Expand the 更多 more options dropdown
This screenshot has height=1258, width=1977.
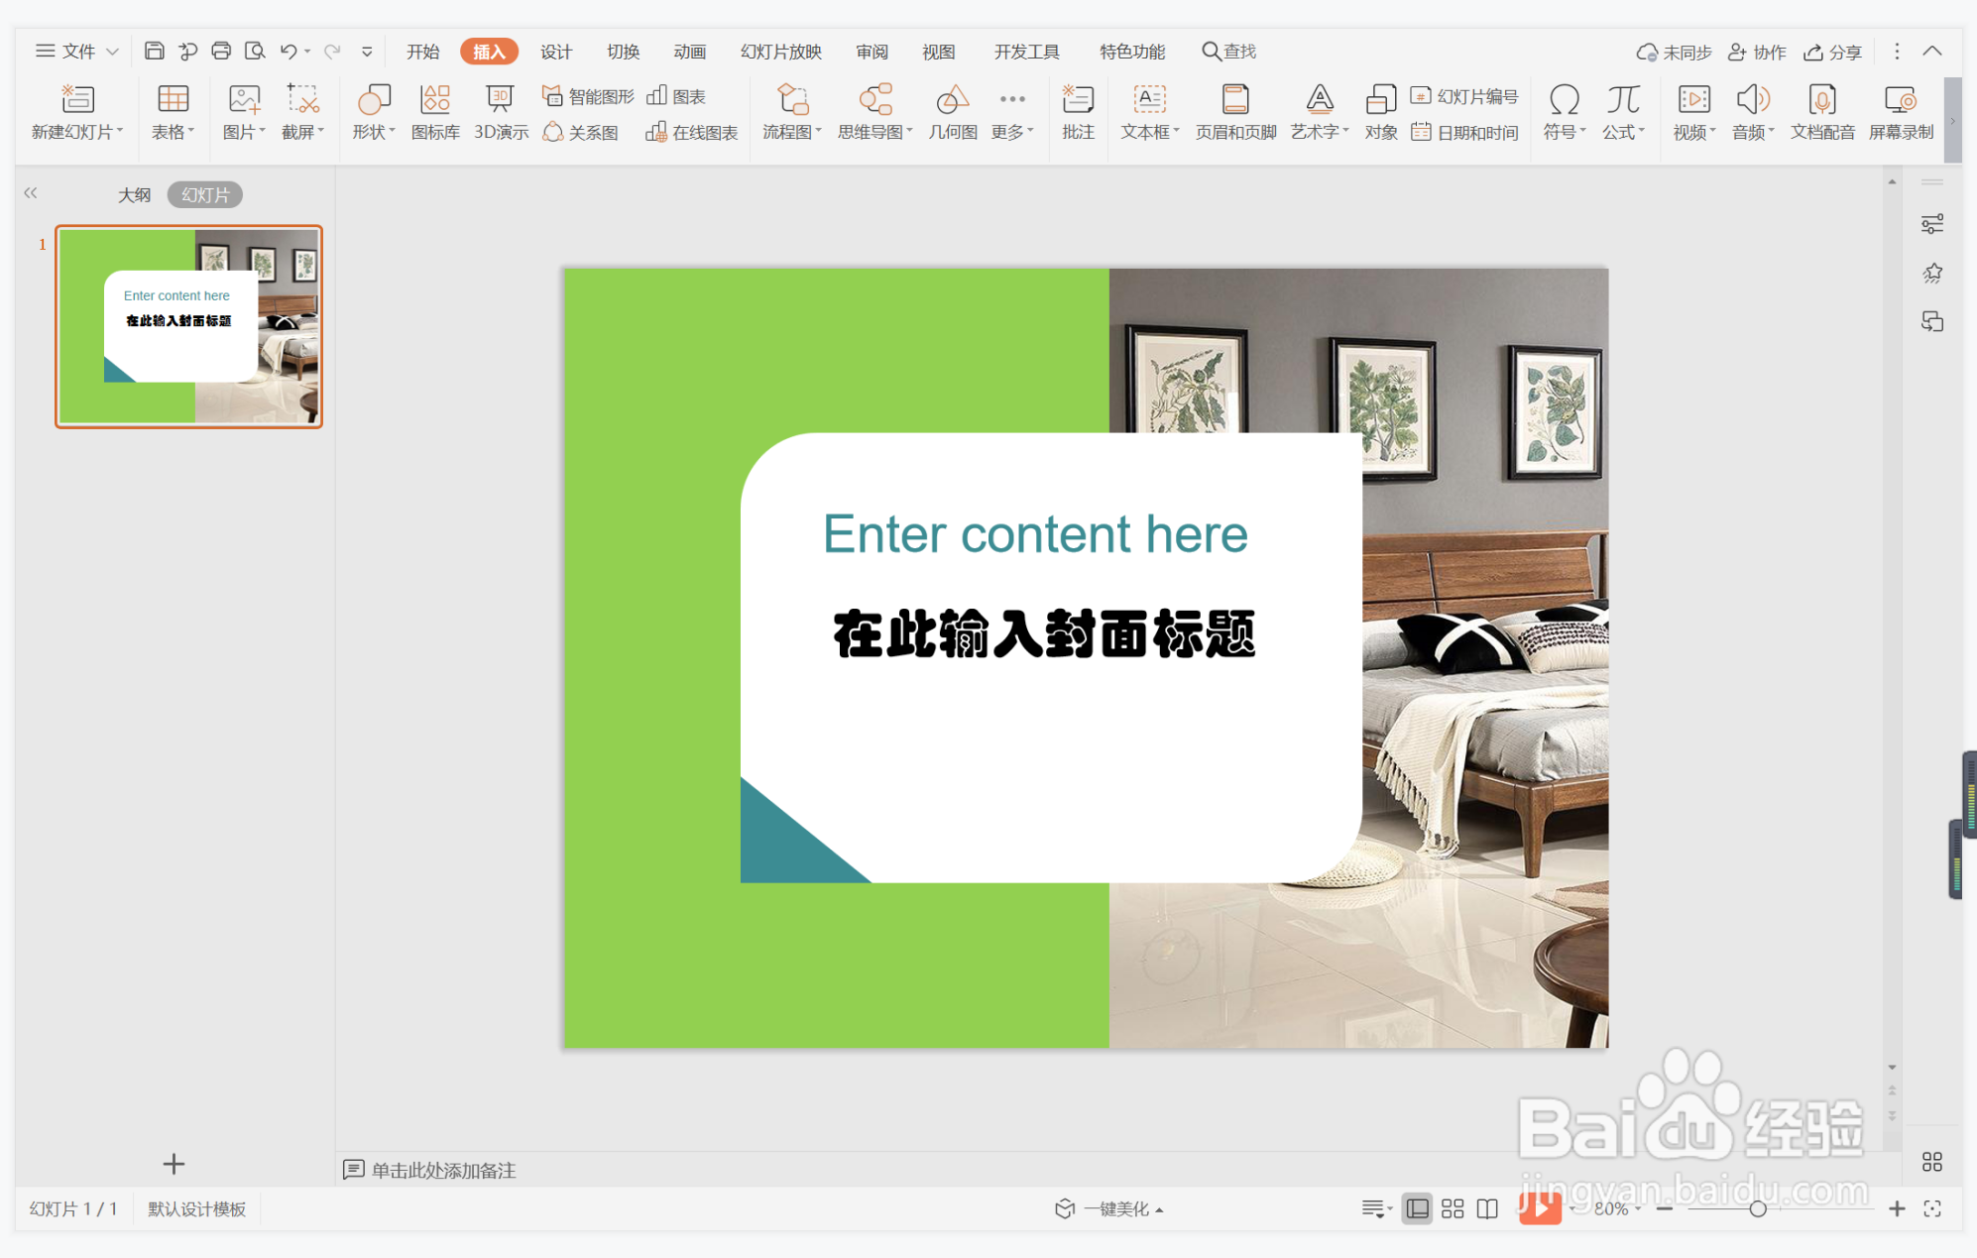(1012, 112)
